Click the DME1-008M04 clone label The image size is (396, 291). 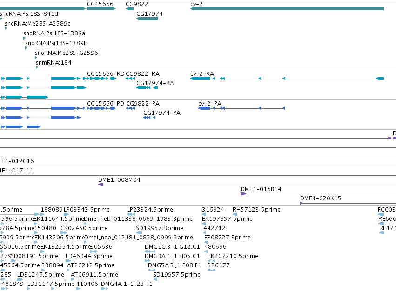(x=119, y=180)
